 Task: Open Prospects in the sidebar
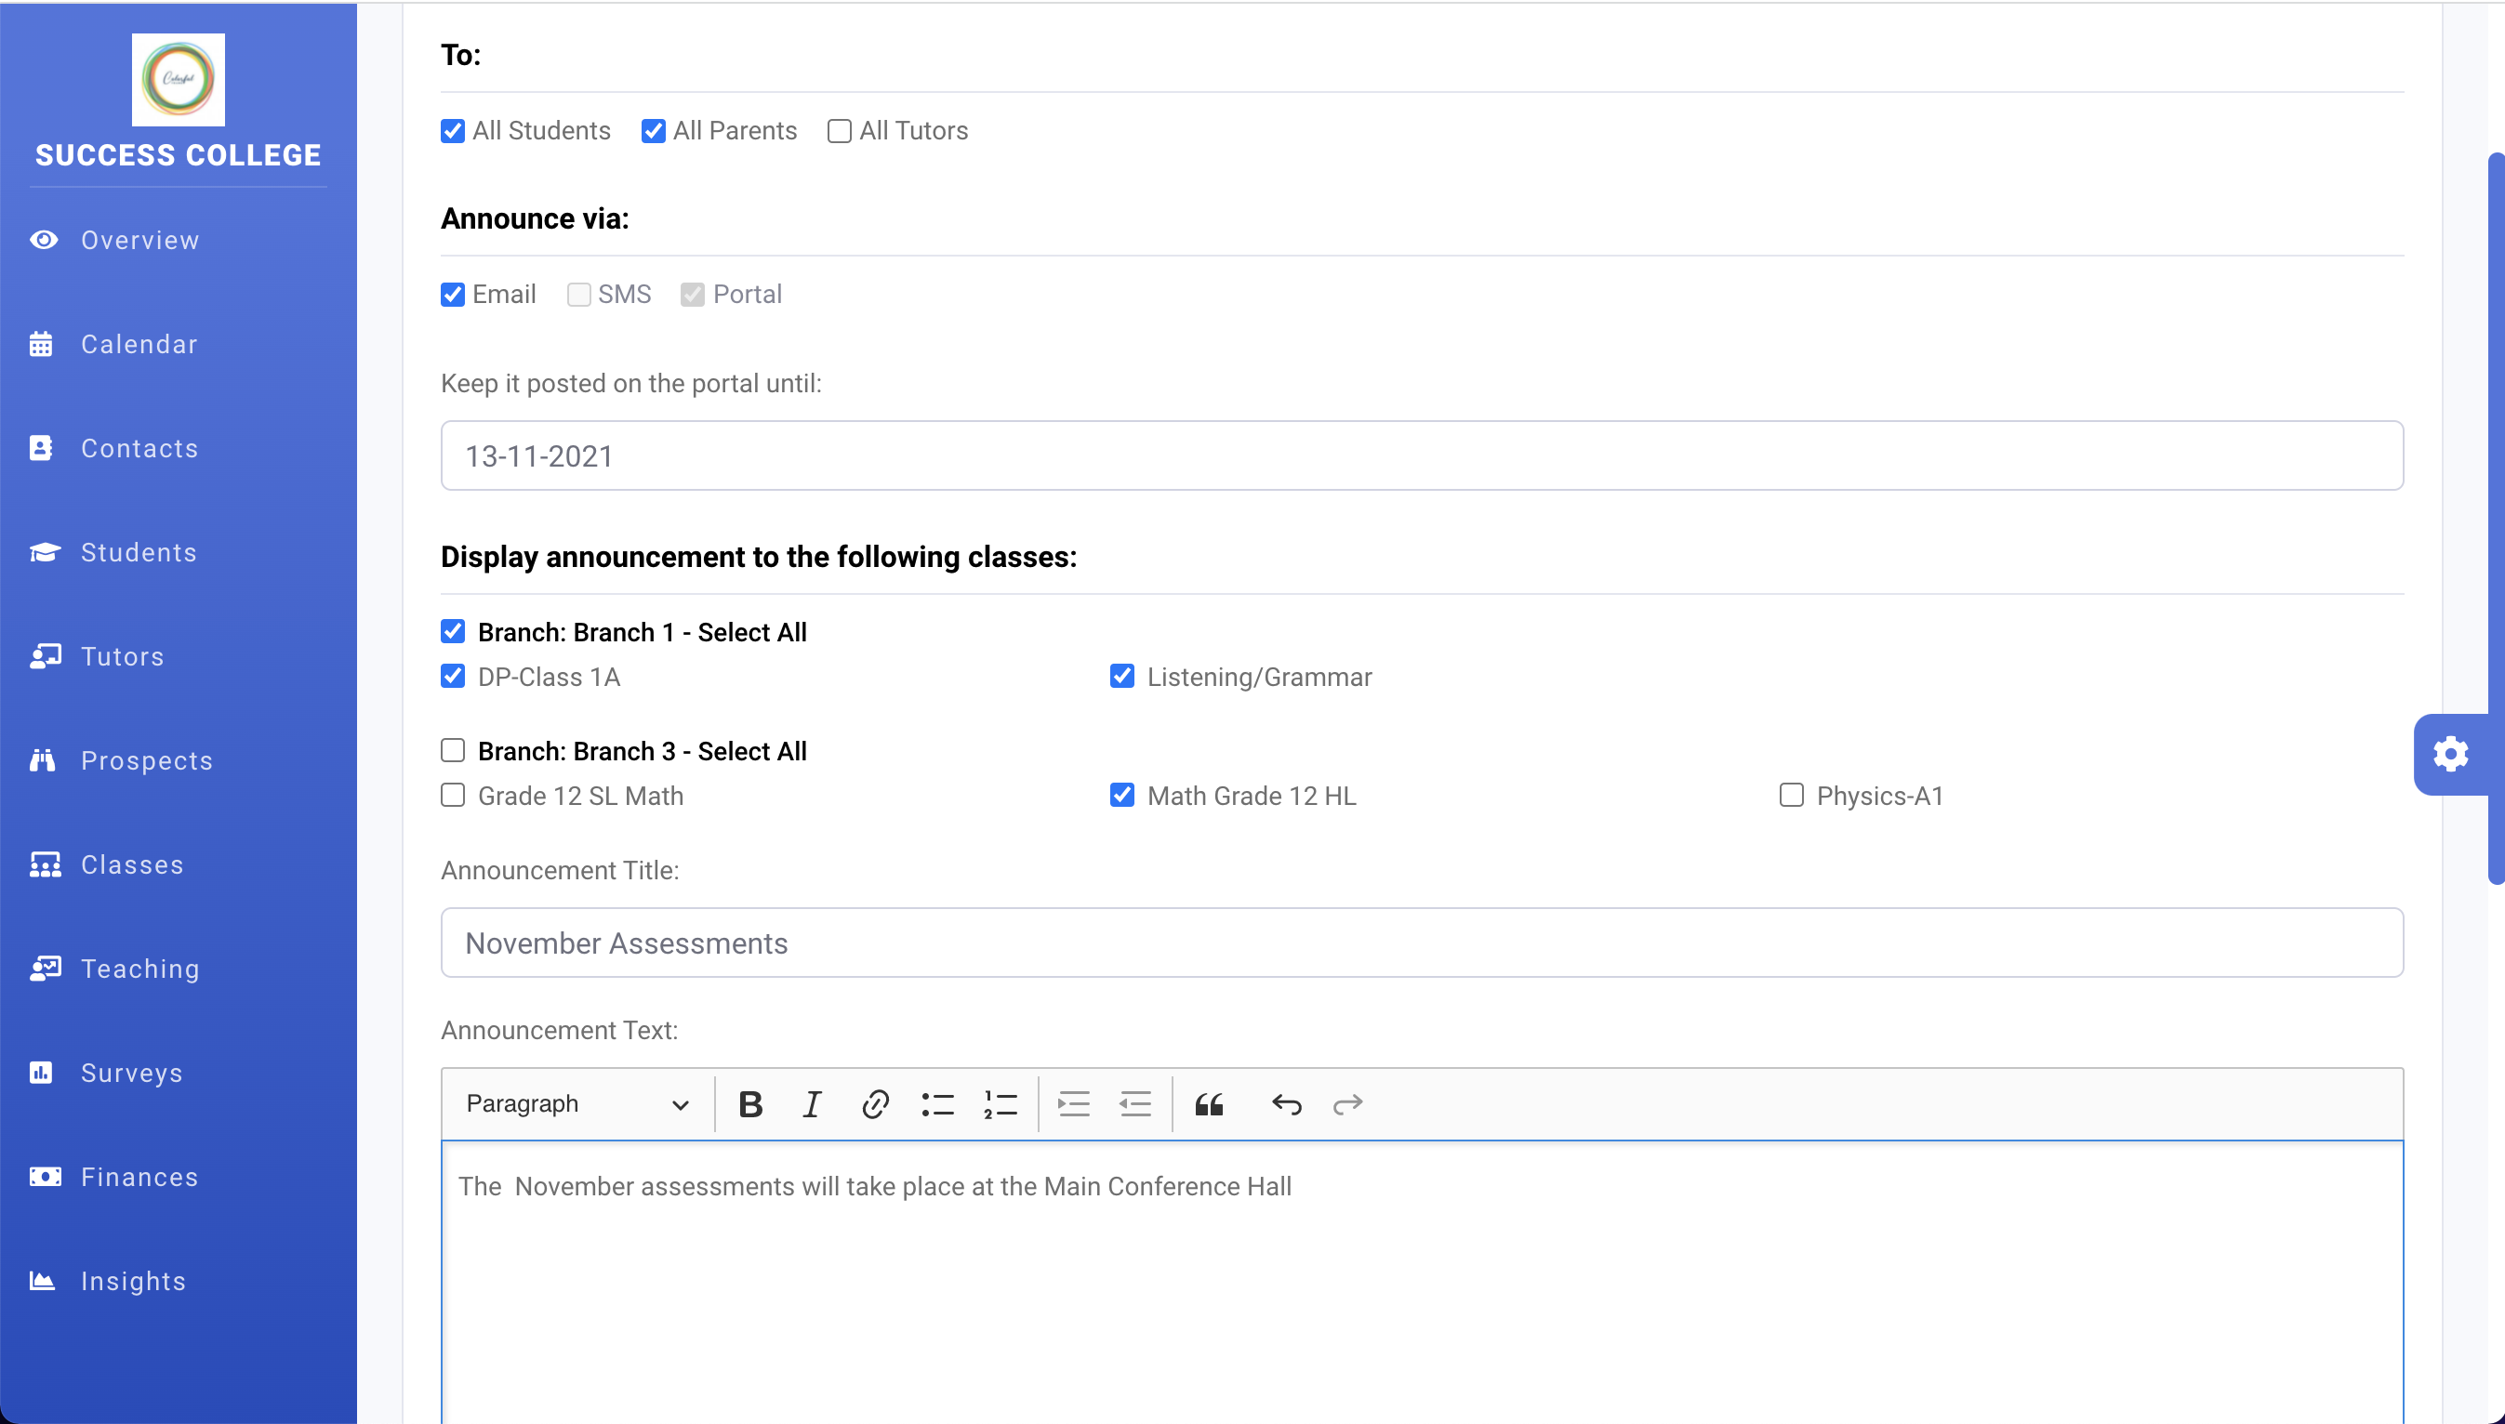147,761
